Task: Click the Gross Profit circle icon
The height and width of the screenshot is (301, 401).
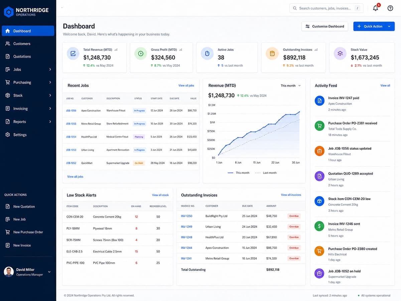Action: (x=141, y=54)
